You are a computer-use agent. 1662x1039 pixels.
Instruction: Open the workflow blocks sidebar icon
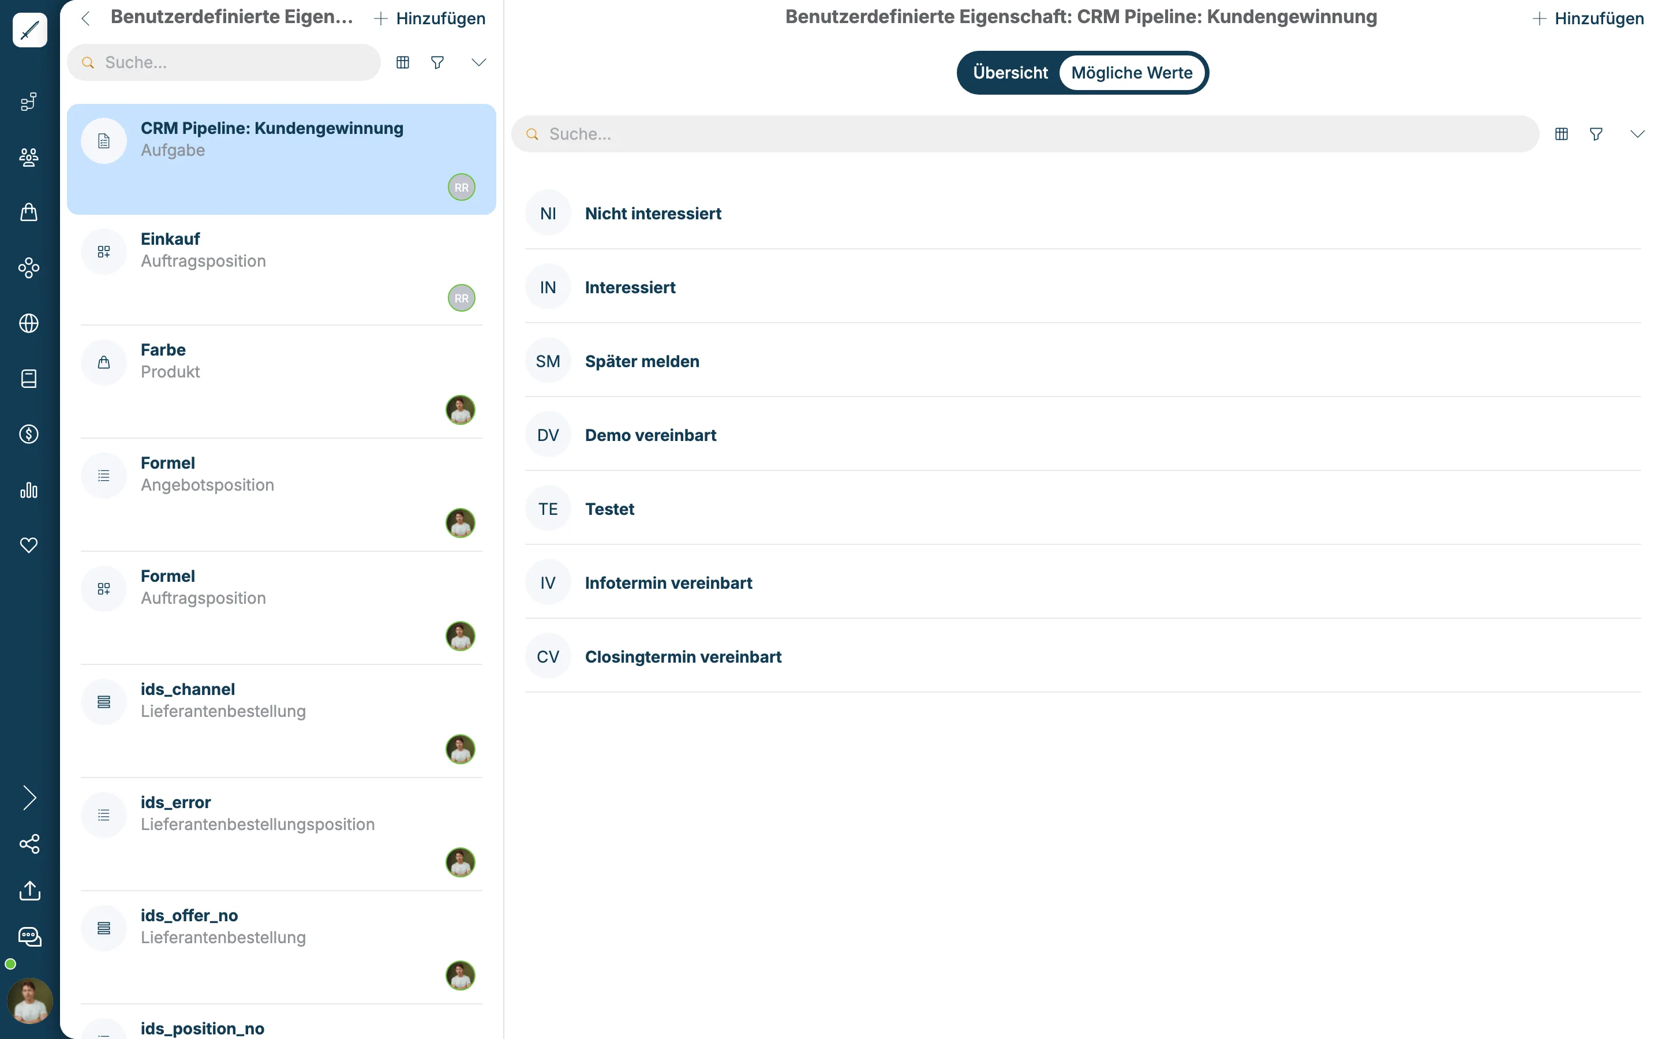[29, 102]
